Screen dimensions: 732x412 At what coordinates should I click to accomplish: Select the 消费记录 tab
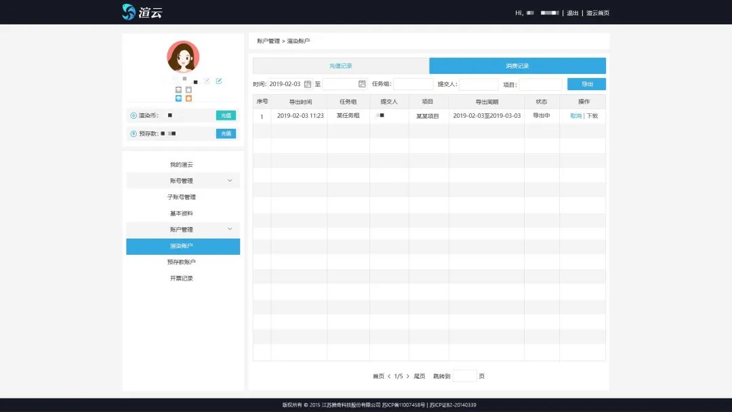point(517,66)
